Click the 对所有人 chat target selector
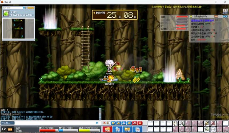The image size is (229, 133). coord(7,123)
